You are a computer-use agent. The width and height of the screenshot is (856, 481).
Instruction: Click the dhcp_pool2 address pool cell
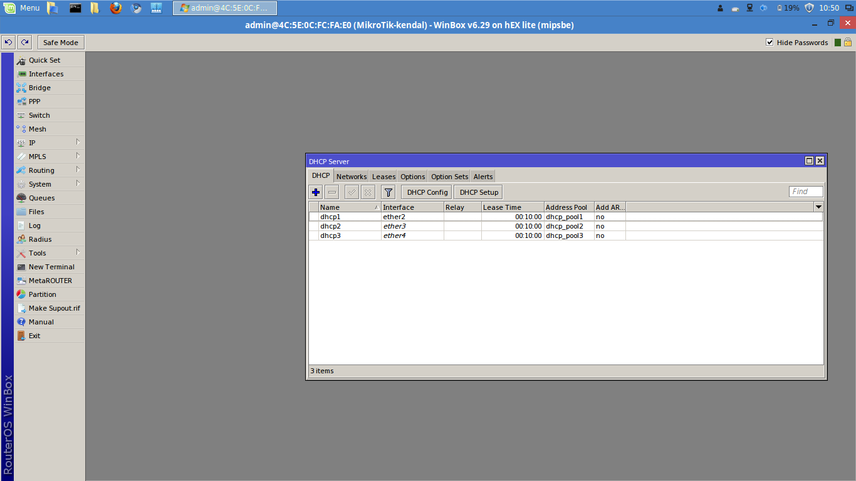pyautogui.click(x=569, y=226)
